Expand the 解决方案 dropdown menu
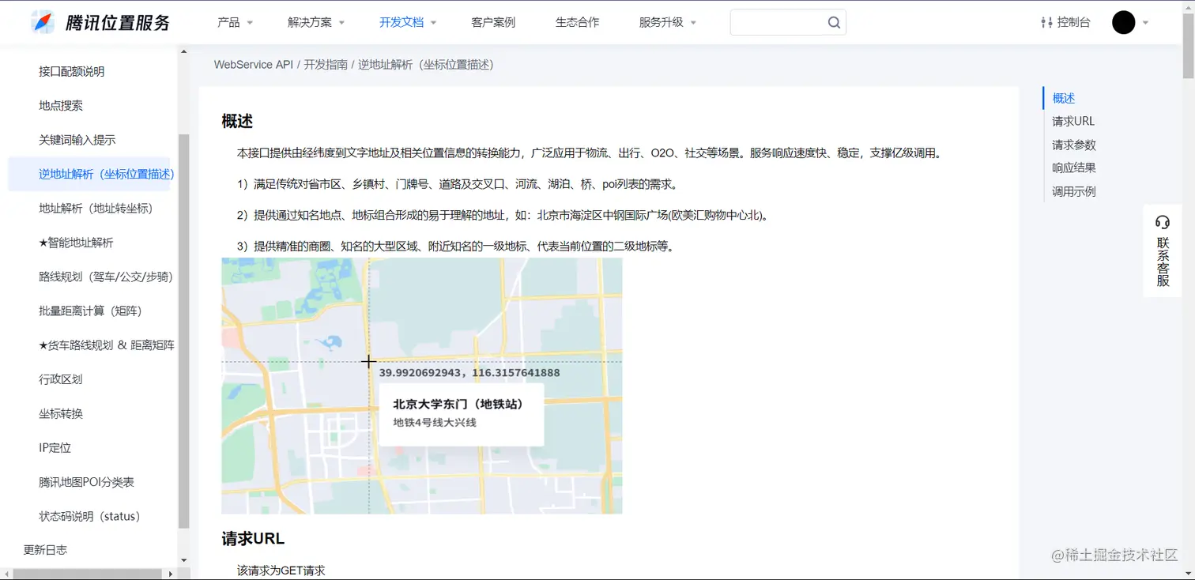 [x=316, y=22]
